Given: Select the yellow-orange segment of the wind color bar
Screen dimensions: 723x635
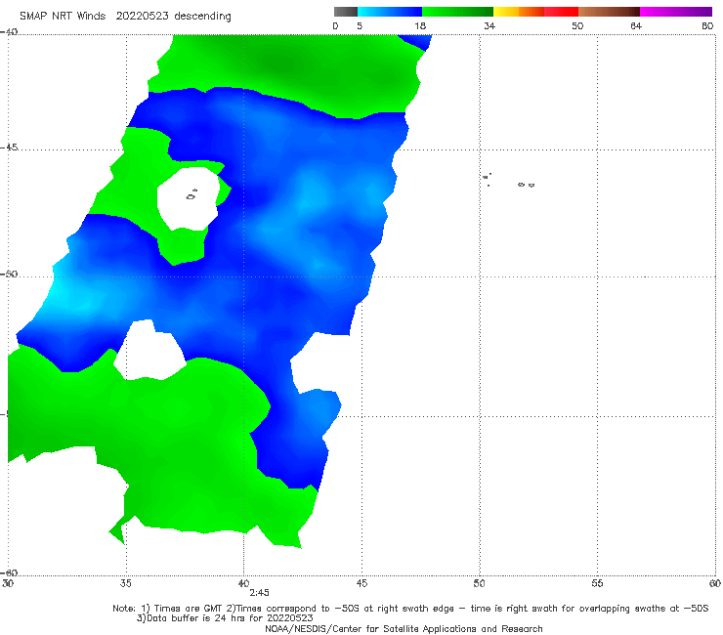Looking at the screenshot, I should click(519, 12).
